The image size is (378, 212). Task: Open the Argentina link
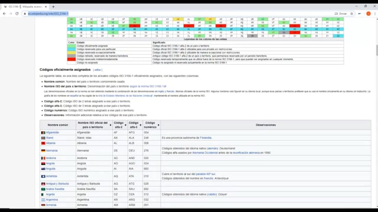point(52,200)
